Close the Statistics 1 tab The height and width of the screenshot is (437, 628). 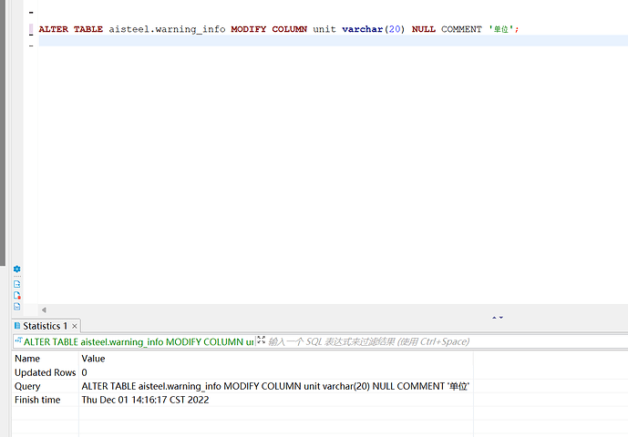point(75,326)
